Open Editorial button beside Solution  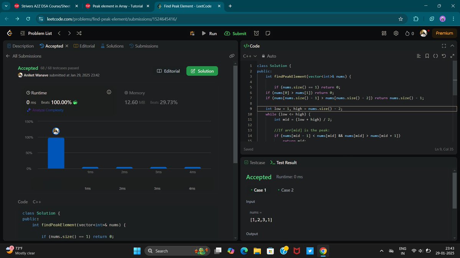tap(168, 71)
